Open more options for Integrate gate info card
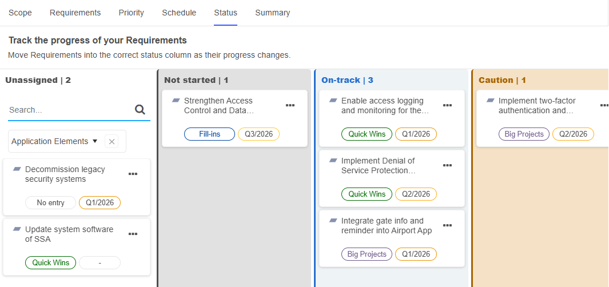The image size is (609, 287). point(448,225)
